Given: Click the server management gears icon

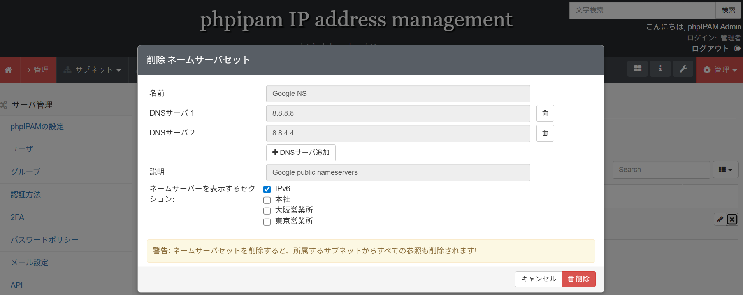Looking at the screenshot, I should click(x=4, y=105).
